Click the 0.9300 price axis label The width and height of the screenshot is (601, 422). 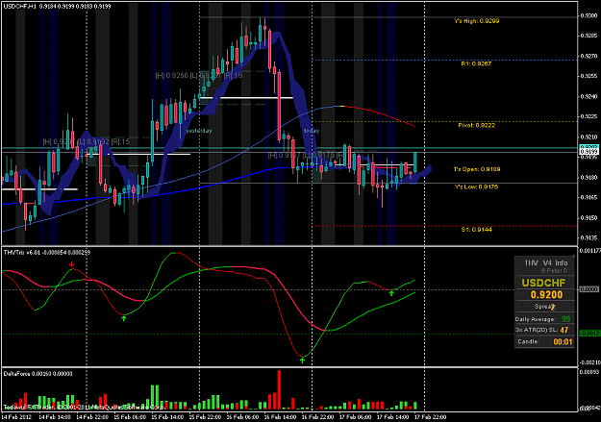[588, 15]
